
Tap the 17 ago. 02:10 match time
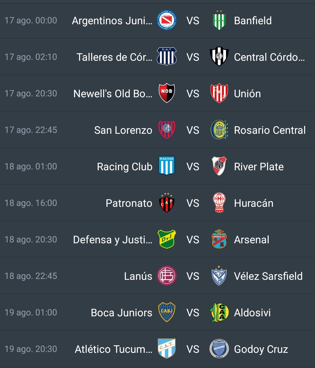(x=31, y=57)
